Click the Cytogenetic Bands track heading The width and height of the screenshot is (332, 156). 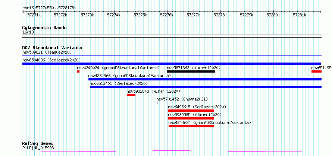coord(44,28)
